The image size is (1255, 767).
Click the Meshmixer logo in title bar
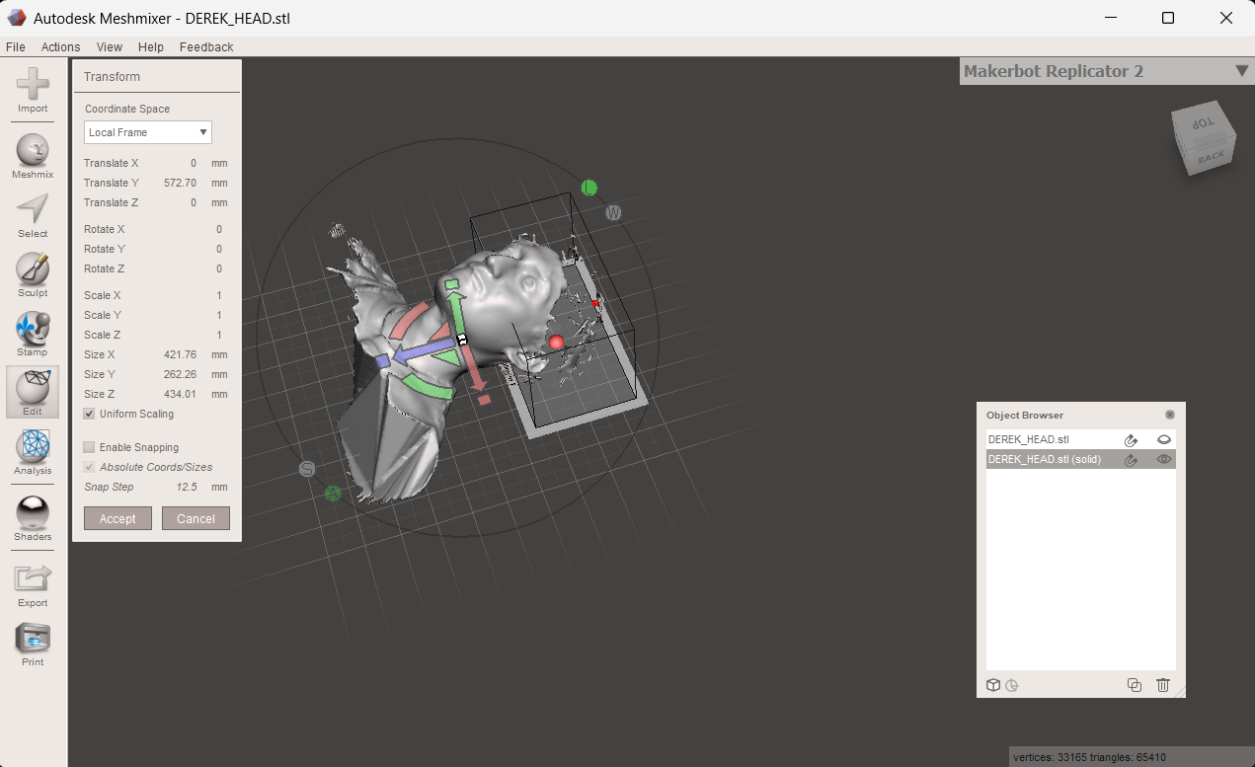17,18
